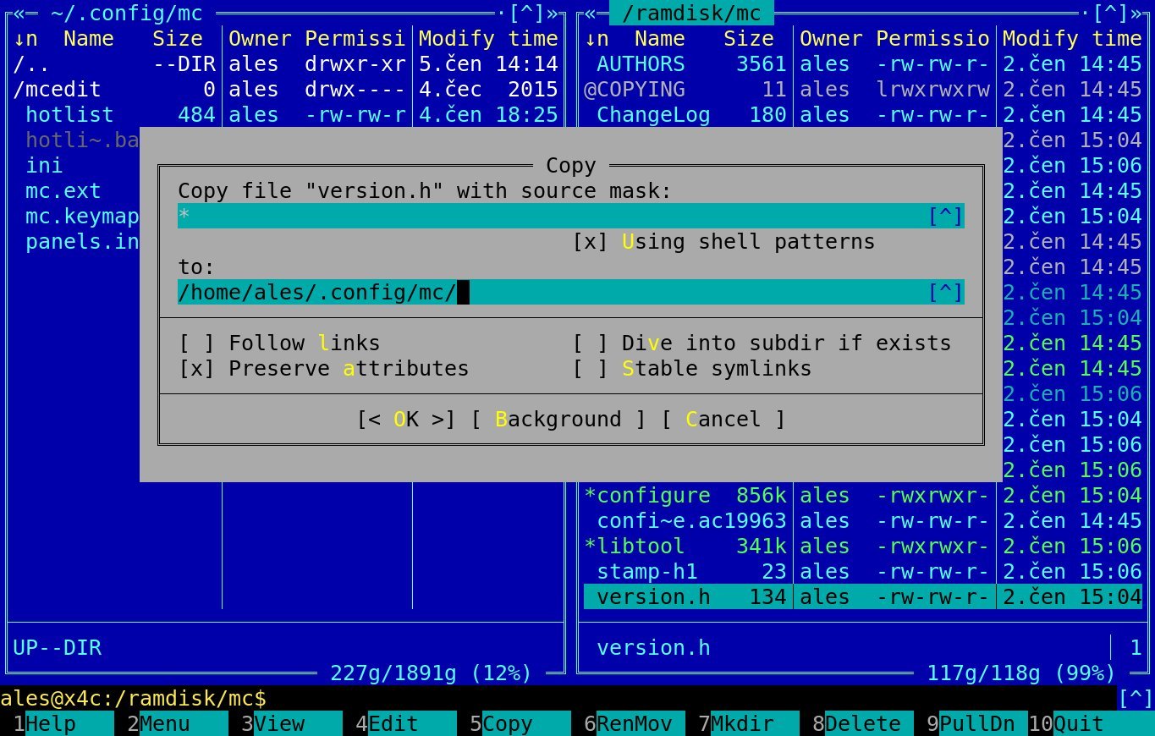This screenshot has height=736, width=1155.
Task: Cancel the Copy dialog
Action: (x=722, y=420)
